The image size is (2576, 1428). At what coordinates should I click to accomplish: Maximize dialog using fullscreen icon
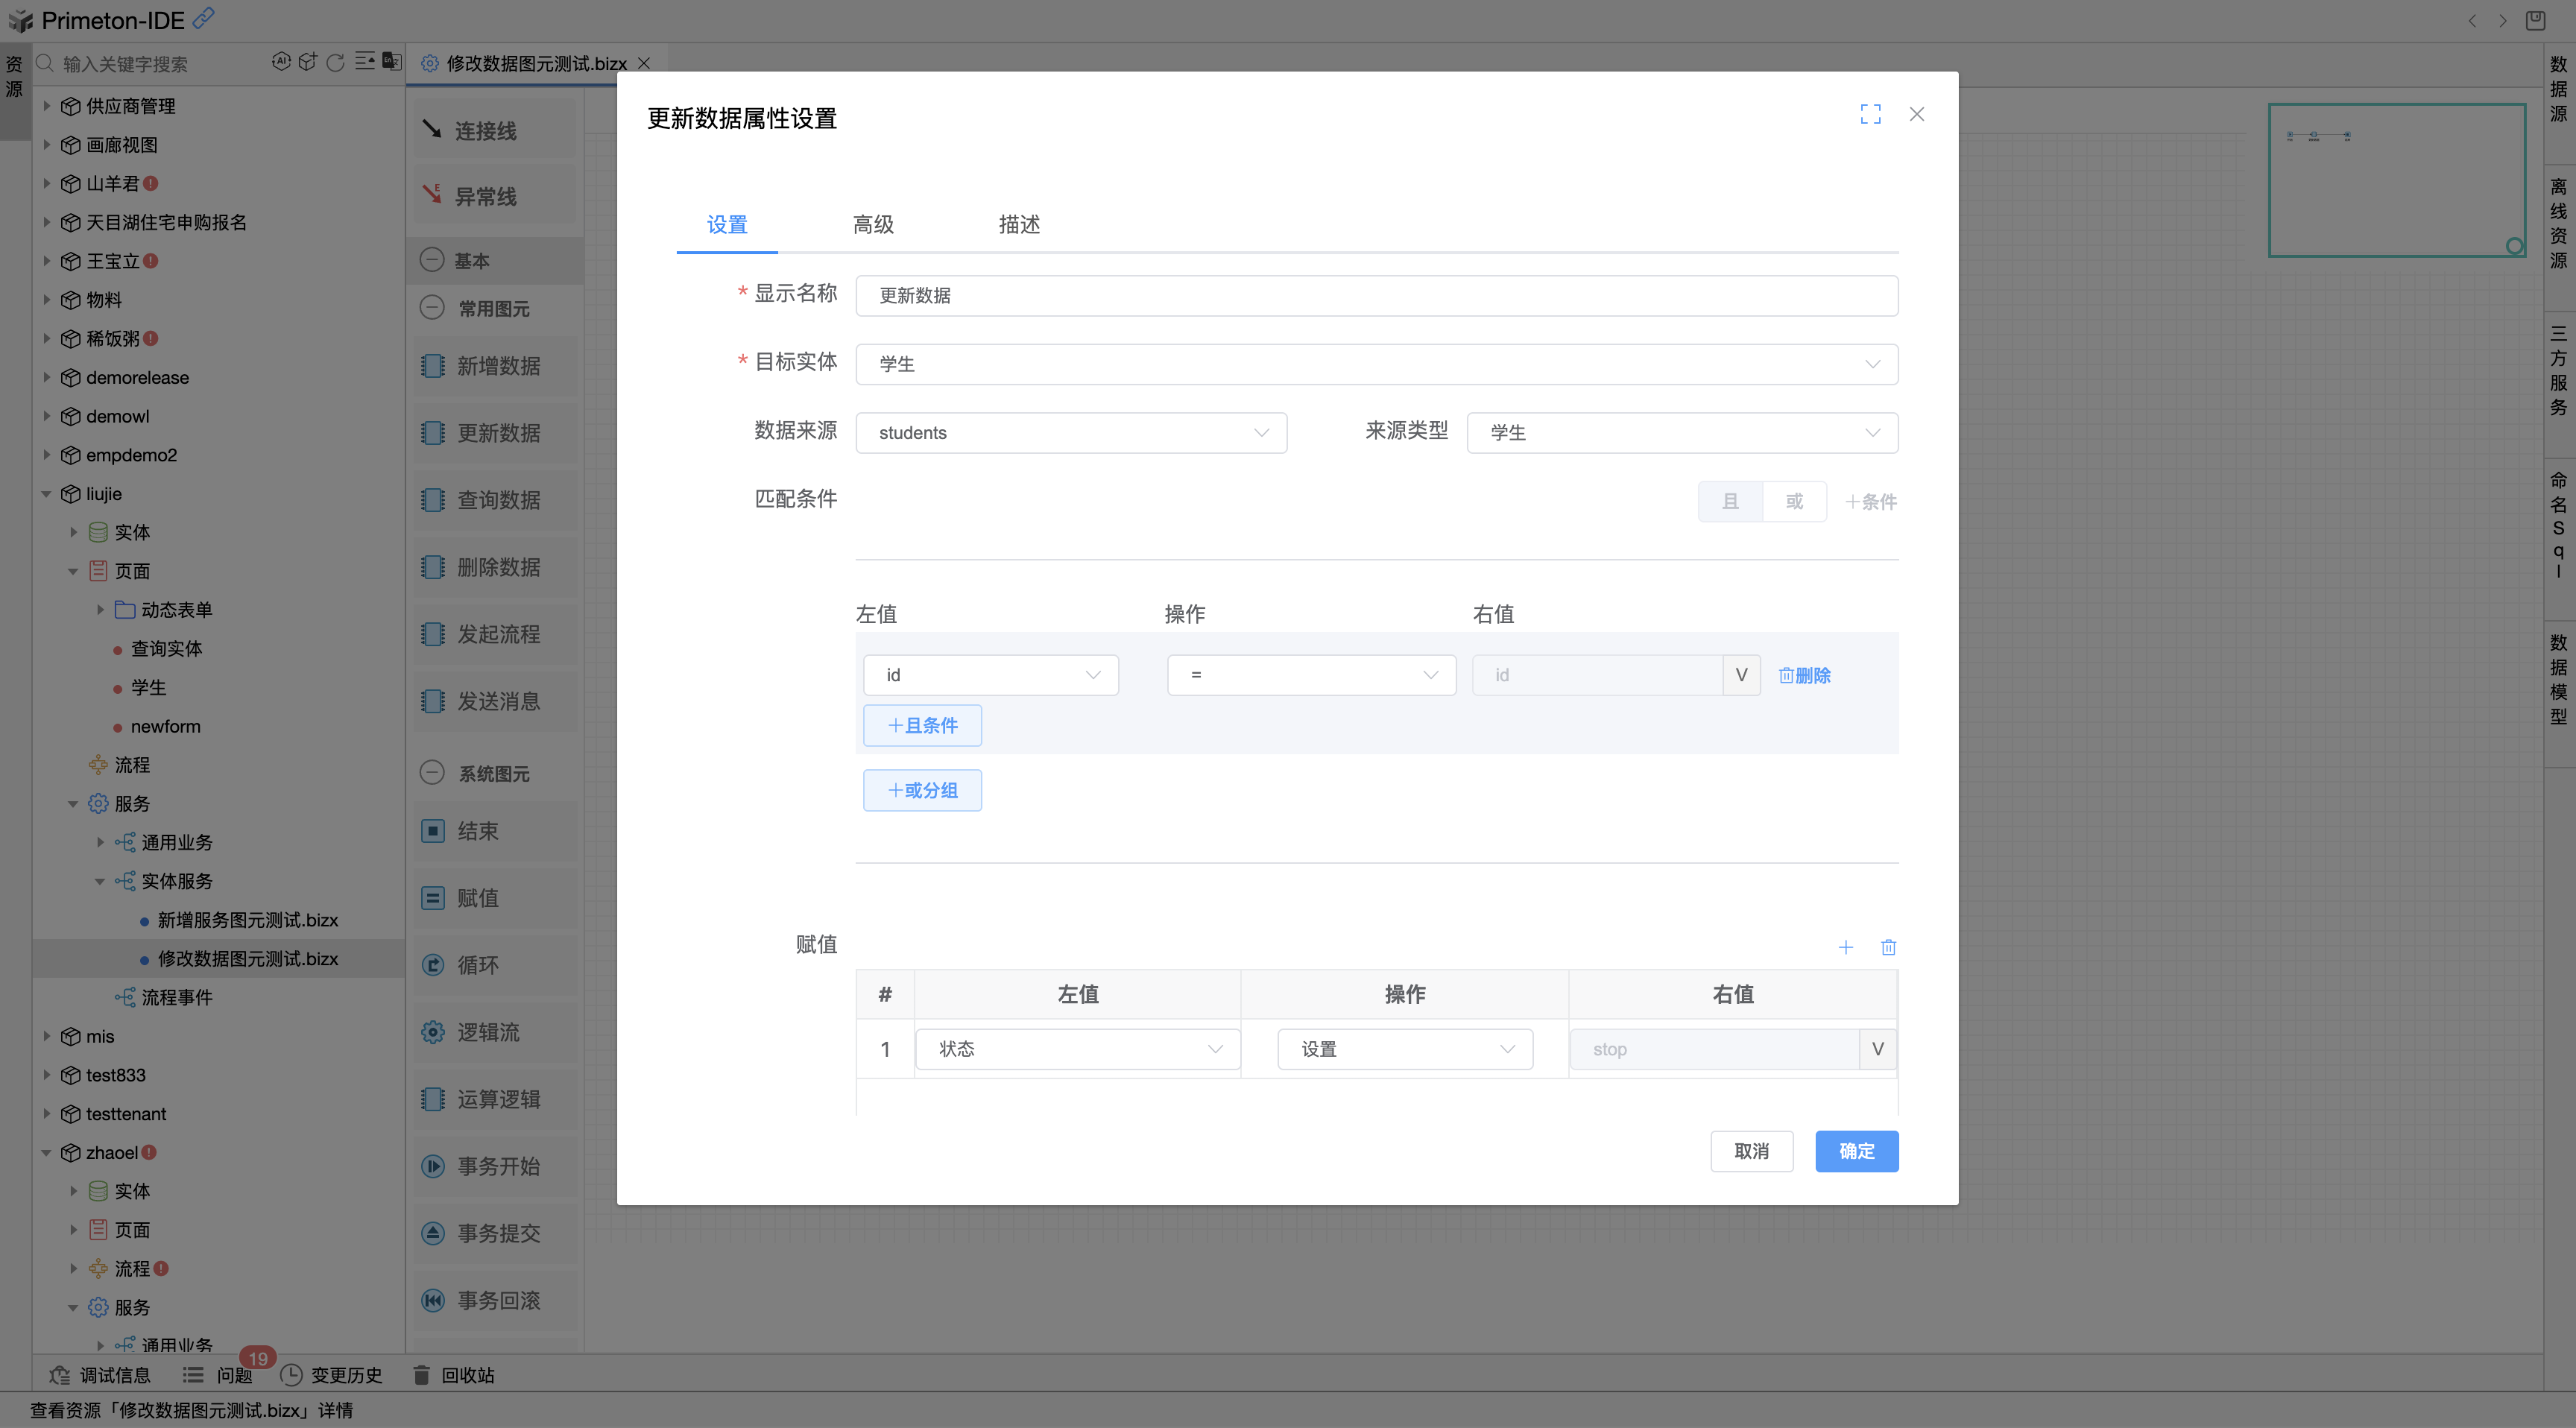(x=1871, y=114)
